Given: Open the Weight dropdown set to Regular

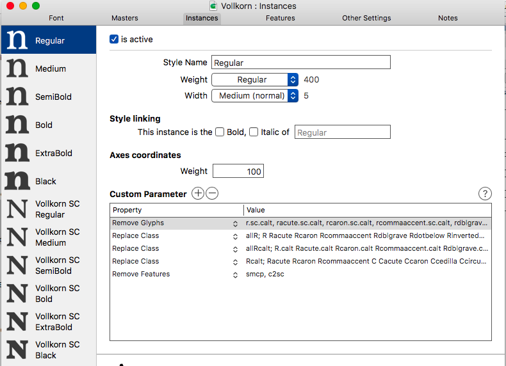Looking at the screenshot, I should point(255,79).
